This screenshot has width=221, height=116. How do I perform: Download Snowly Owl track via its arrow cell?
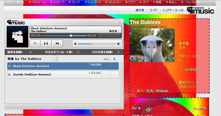click(115, 74)
